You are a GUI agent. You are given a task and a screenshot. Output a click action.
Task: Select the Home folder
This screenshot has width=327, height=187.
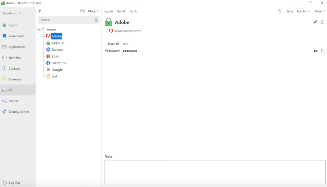[x=51, y=29]
